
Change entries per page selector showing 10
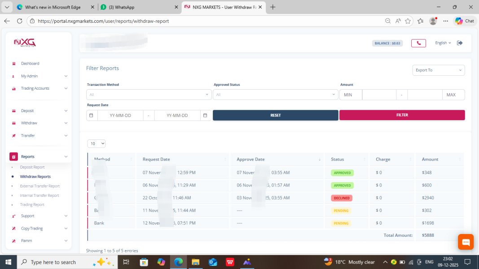pos(97,144)
